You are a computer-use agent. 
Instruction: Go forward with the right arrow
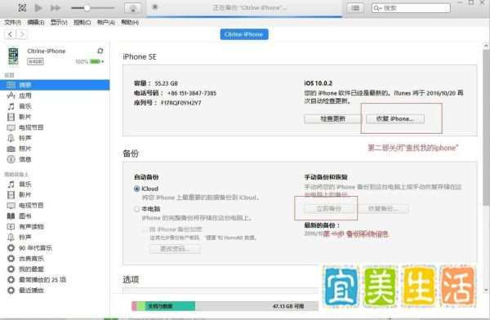(x=22, y=34)
